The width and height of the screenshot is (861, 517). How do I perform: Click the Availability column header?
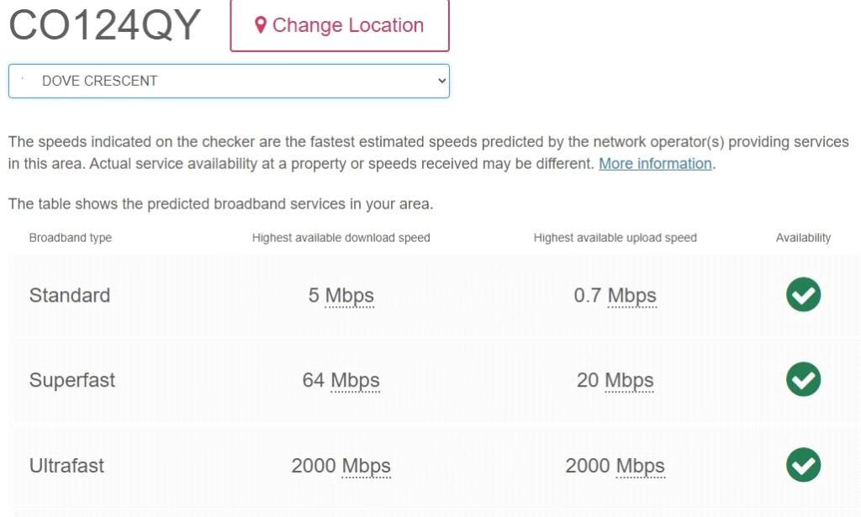click(x=804, y=238)
